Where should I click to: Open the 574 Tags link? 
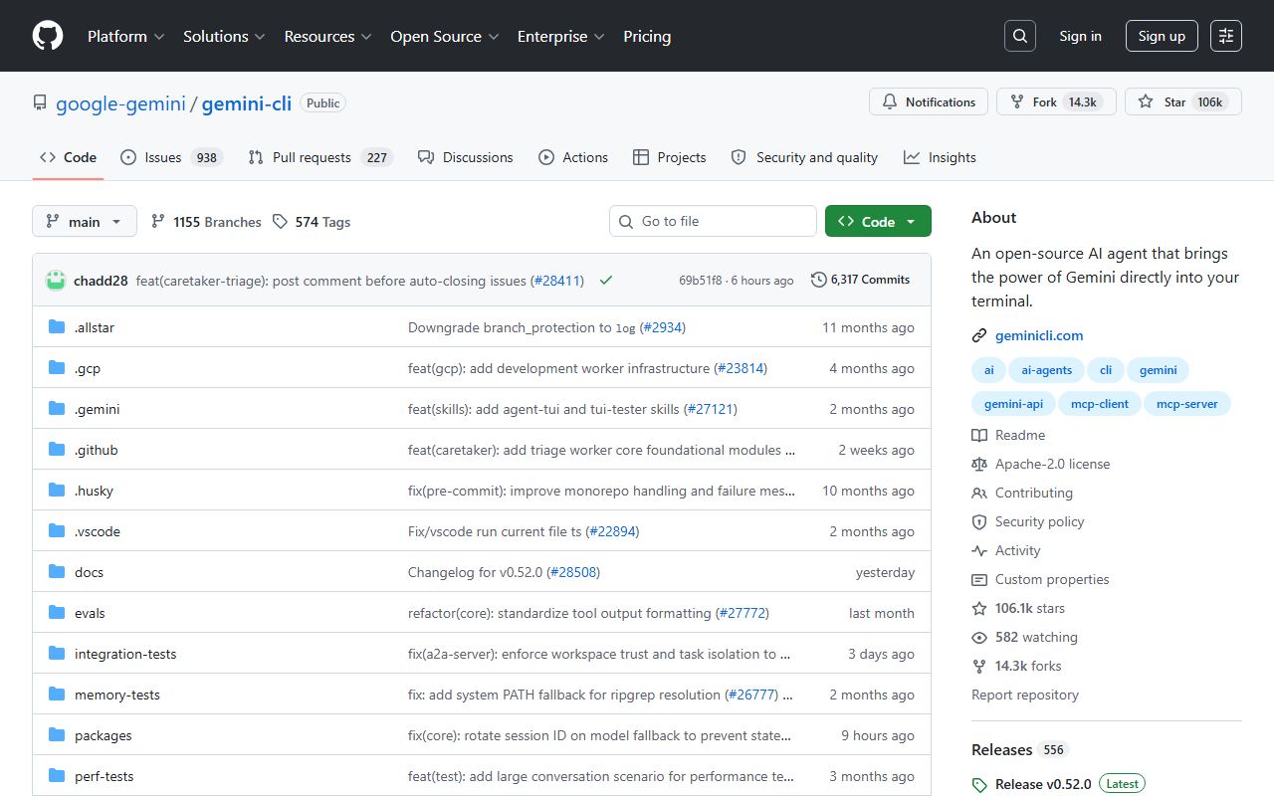coord(312,222)
